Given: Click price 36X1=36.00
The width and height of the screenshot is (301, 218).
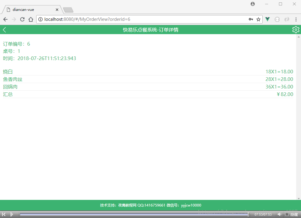Looking at the screenshot, I should pyautogui.click(x=279, y=87).
